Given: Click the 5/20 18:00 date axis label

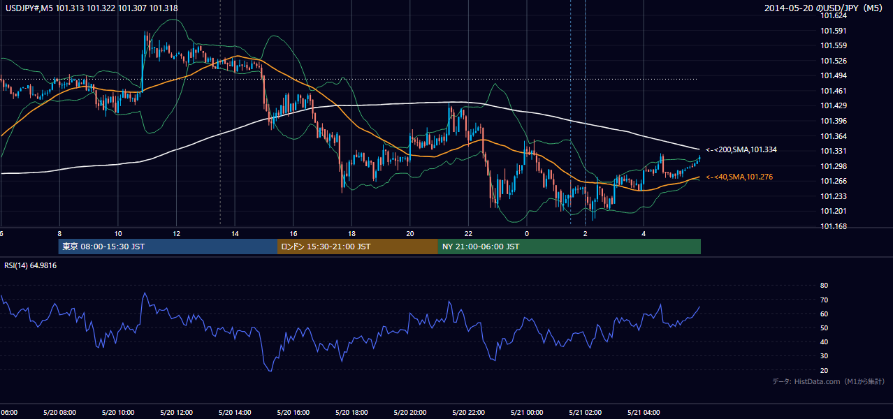Looking at the screenshot, I should 351,412.
